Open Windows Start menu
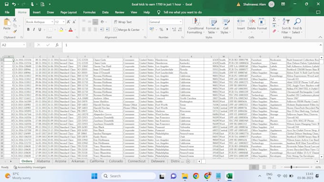The image size is (324, 182). pos(94,176)
